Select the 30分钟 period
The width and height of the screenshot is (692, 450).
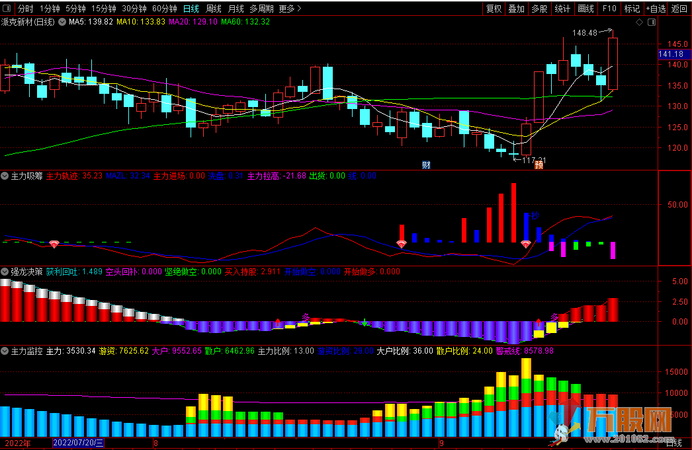click(x=134, y=9)
